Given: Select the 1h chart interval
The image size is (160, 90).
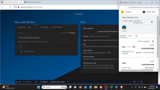Looking at the screenshot, I should tap(26, 82).
